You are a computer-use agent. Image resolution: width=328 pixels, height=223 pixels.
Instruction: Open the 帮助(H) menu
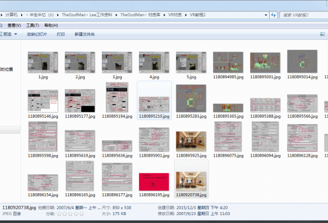coord(51,26)
